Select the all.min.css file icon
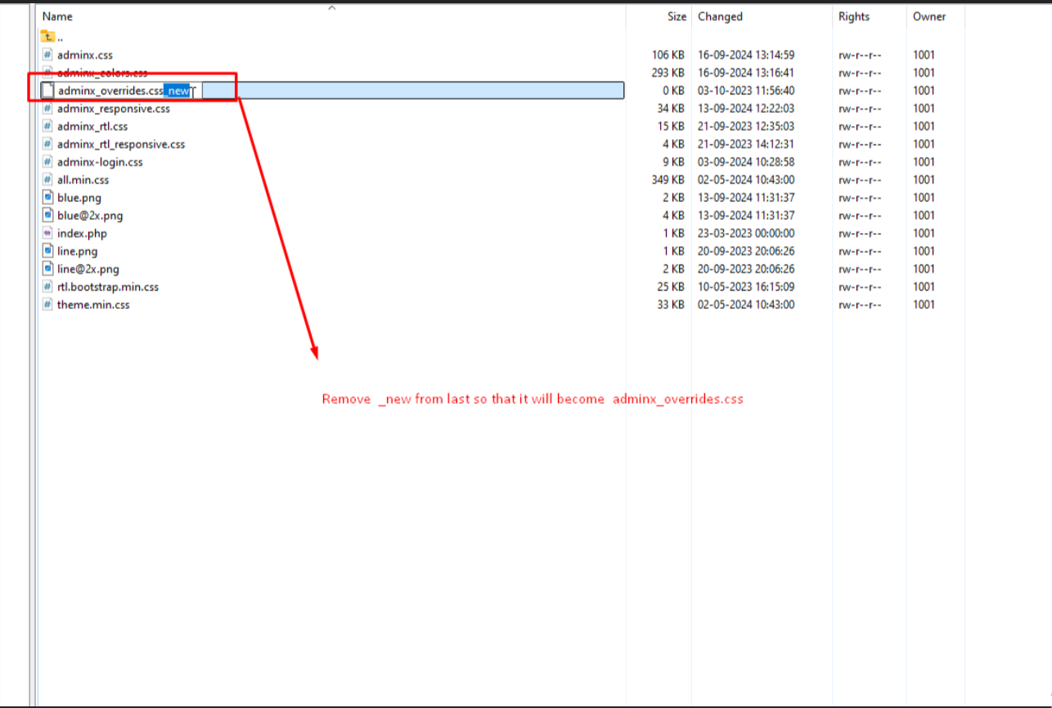 pyautogui.click(x=47, y=180)
